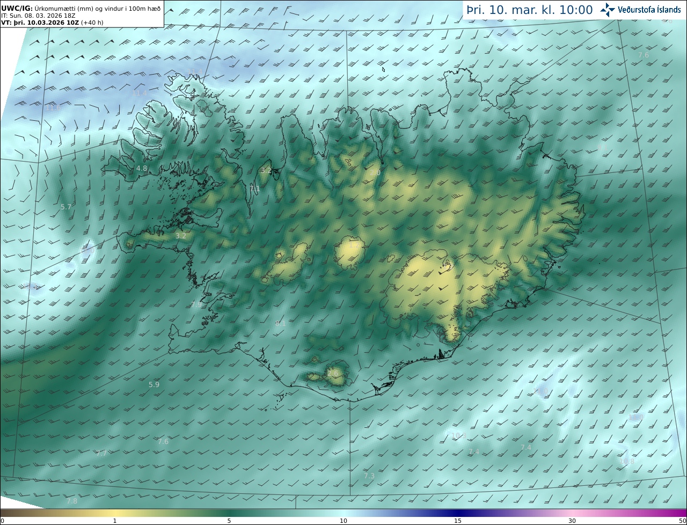
Task: Click the bold 'UWC/IG:' model label
Action: [17, 9]
